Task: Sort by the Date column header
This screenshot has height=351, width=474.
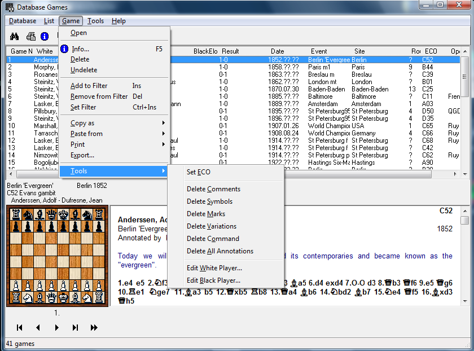Action: 277,51
